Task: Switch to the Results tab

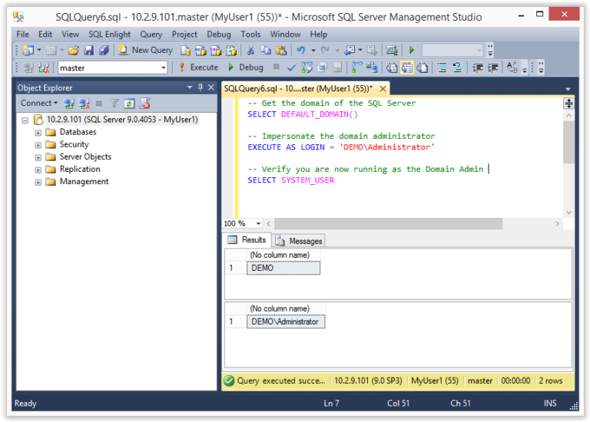Action: 247,239
